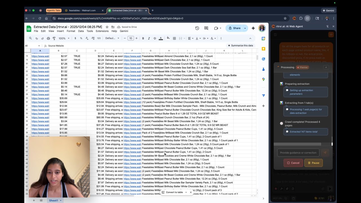The width and height of the screenshot is (361, 203).
Task: Search the menus with the magnifier icon
Action: point(30,38)
